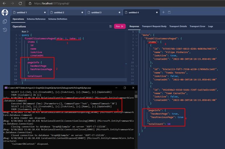Screen dimensions: 225x149
Task: Click the localhost URL address bar
Action: [x=50, y=4]
